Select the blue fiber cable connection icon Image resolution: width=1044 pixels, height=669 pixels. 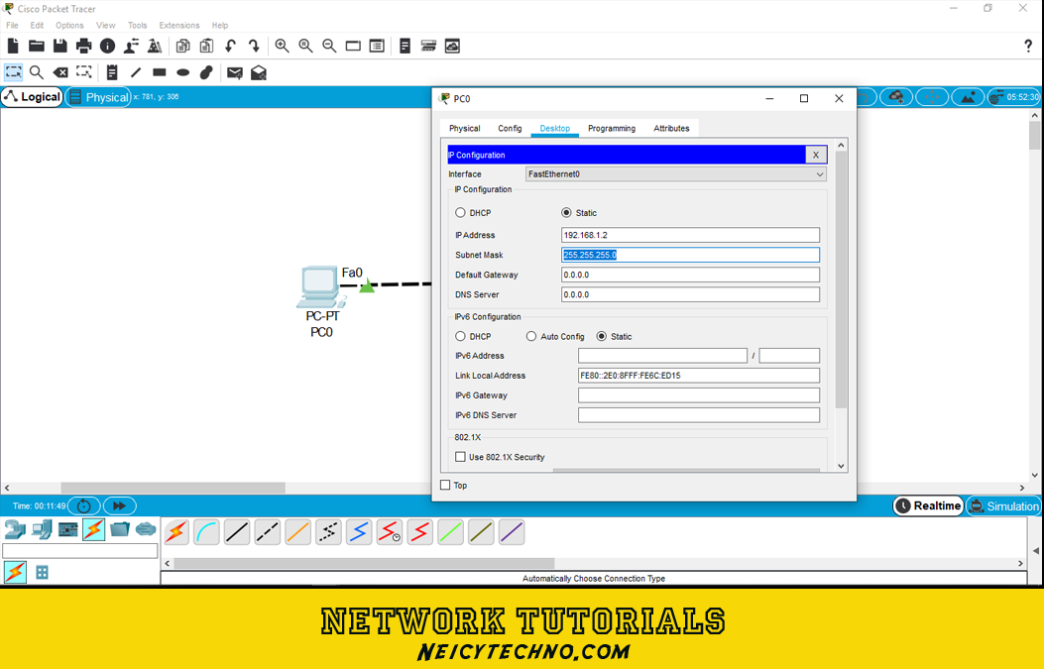(359, 532)
